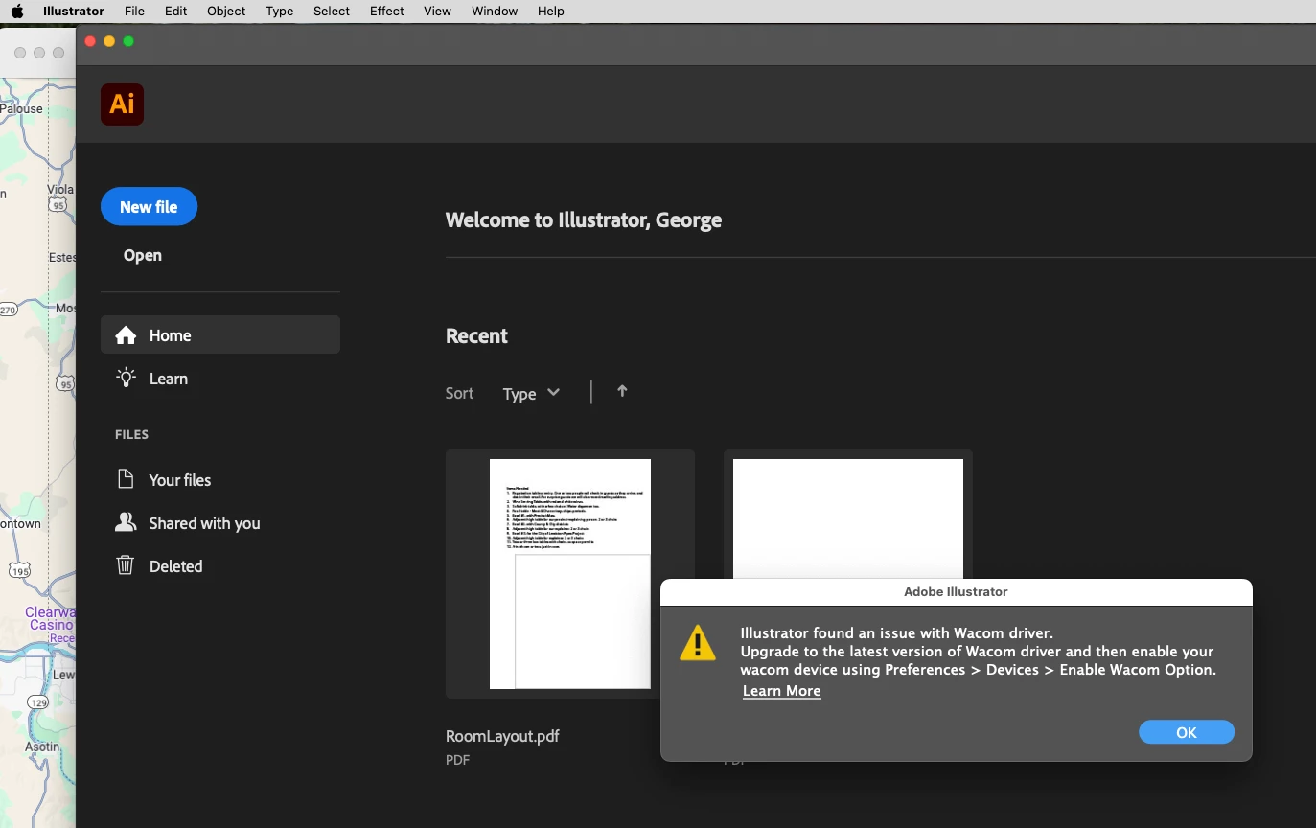This screenshot has height=828, width=1316.
Task: Click the warning triangle icon in dialog
Action: tap(698, 643)
